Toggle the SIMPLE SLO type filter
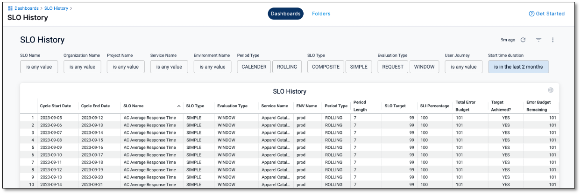Screen dimensions: 581x195 [x=359, y=67]
